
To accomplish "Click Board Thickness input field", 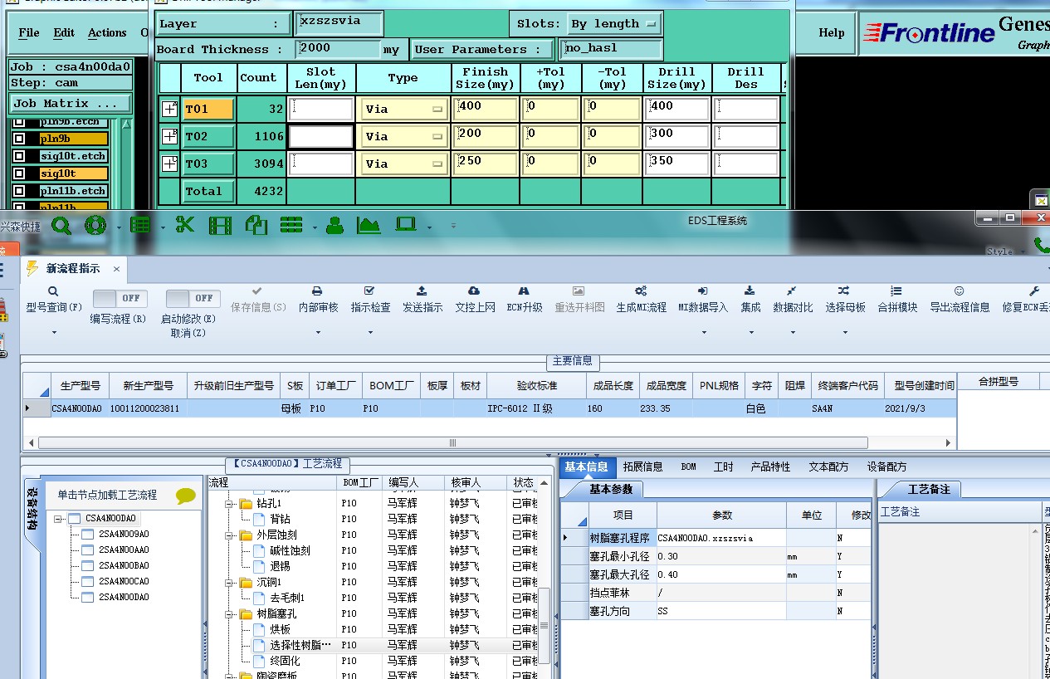I will click(337, 49).
